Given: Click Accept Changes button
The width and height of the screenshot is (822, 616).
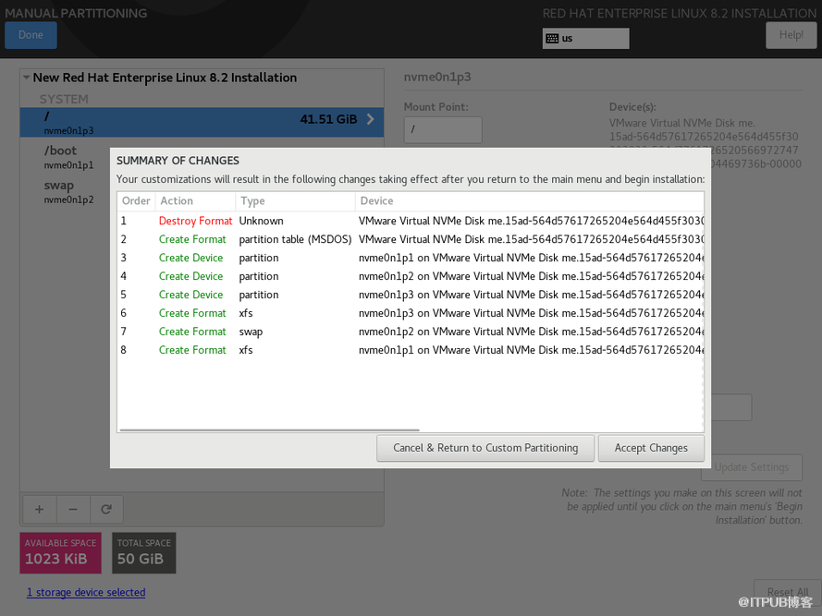Looking at the screenshot, I should [x=651, y=448].
